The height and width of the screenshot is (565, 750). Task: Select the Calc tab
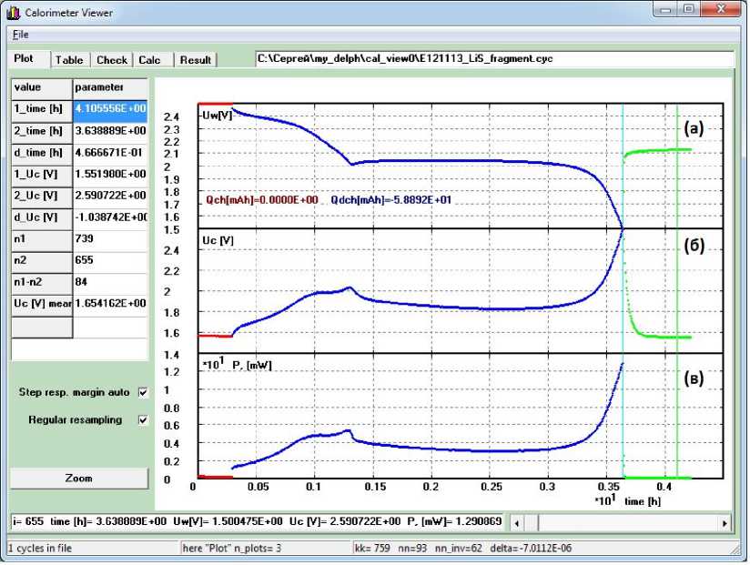[x=149, y=60]
